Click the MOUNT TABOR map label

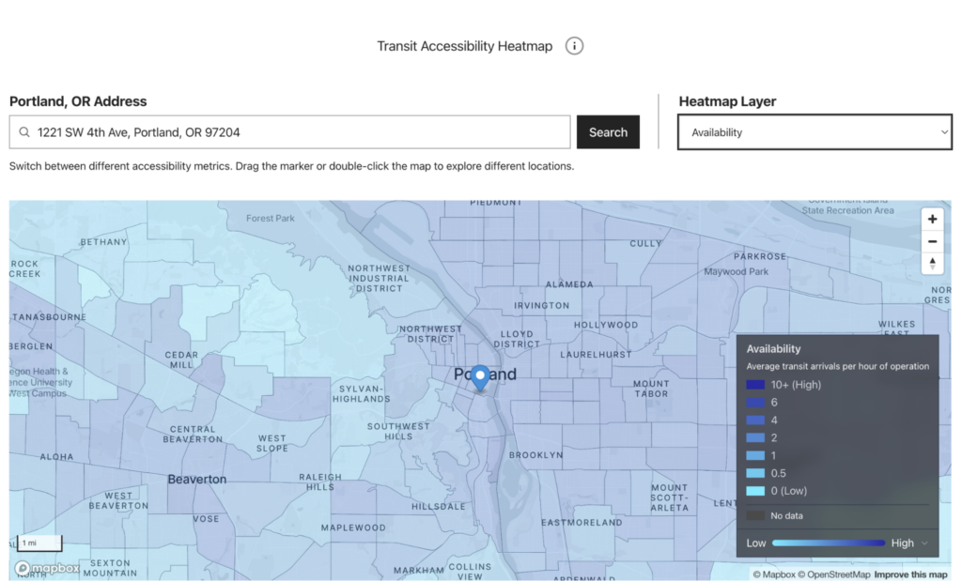651,390
